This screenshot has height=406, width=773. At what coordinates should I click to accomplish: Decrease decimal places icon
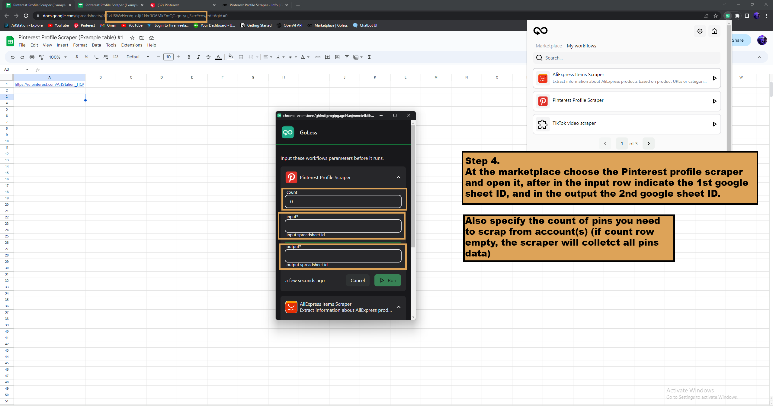[x=96, y=57]
